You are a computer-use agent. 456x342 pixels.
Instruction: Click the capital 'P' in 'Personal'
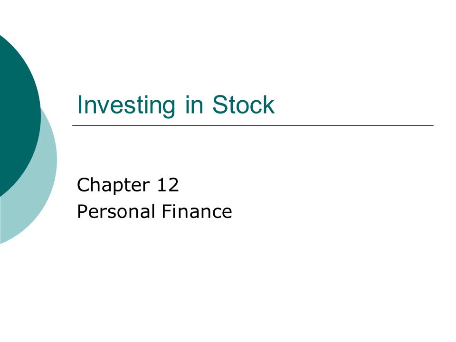point(82,211)
